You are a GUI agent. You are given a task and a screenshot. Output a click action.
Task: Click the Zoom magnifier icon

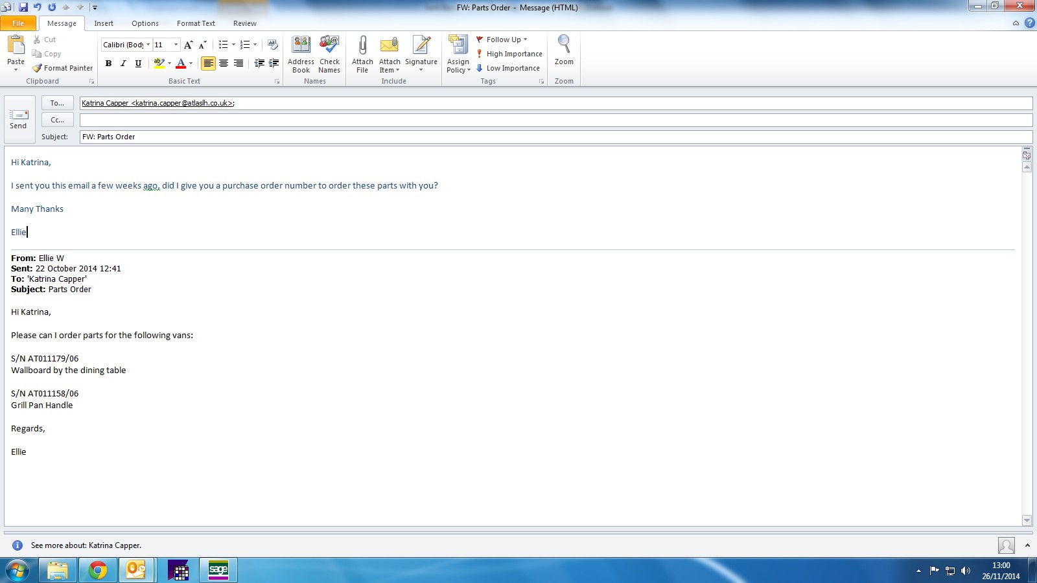(x=564, y=47)
